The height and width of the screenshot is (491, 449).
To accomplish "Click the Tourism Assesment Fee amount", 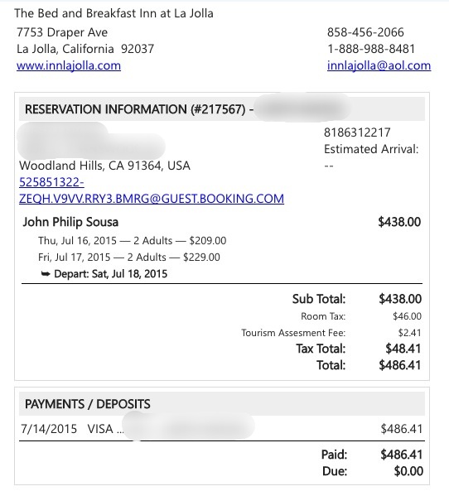I will point(409,333).
